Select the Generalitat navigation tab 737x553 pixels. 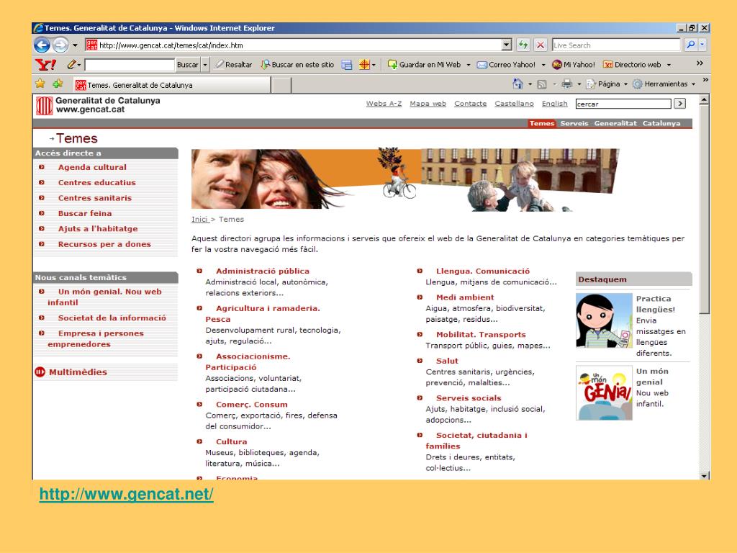(x=615, y=123)
